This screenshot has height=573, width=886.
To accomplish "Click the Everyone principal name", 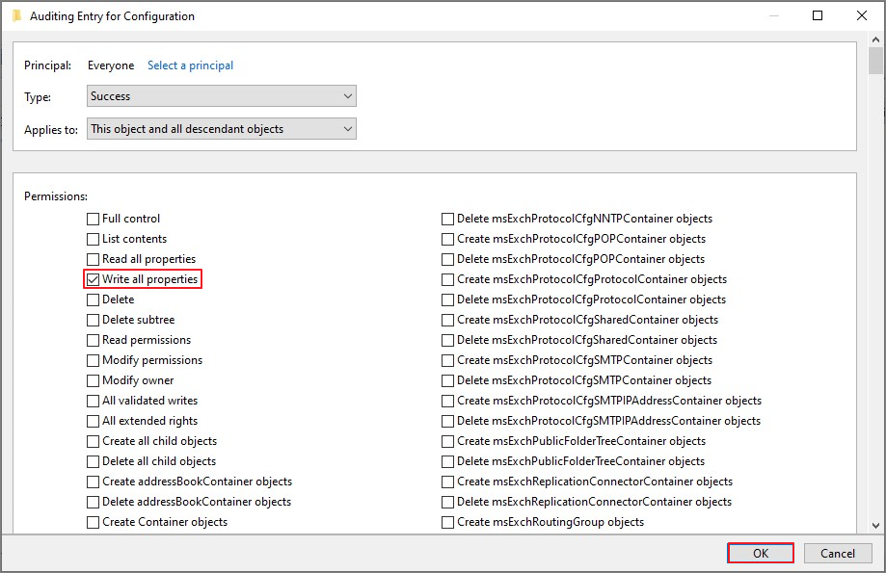I will [x=111, y=65].
